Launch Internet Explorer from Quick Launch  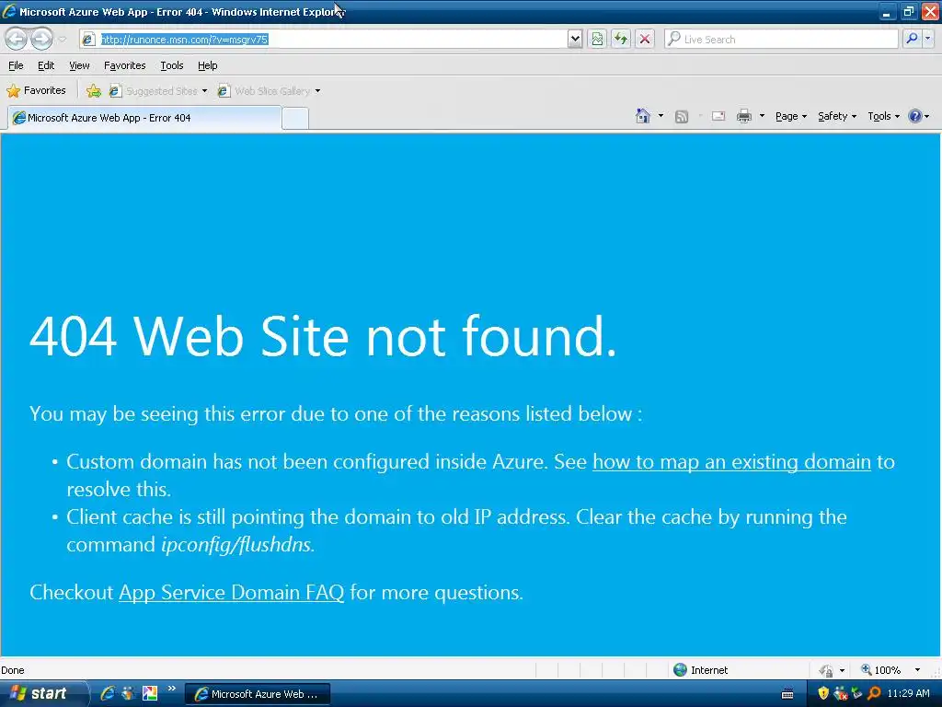point(109,693)
